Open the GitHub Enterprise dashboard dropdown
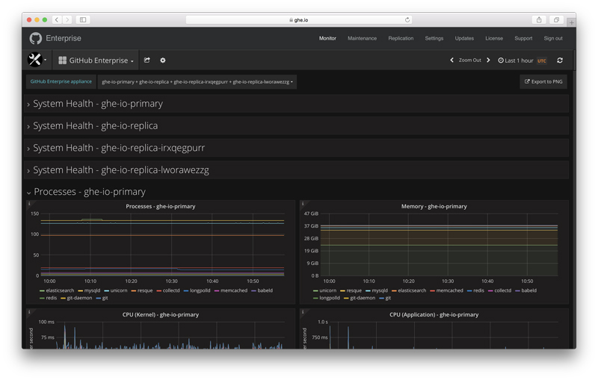 coord(96,60)
